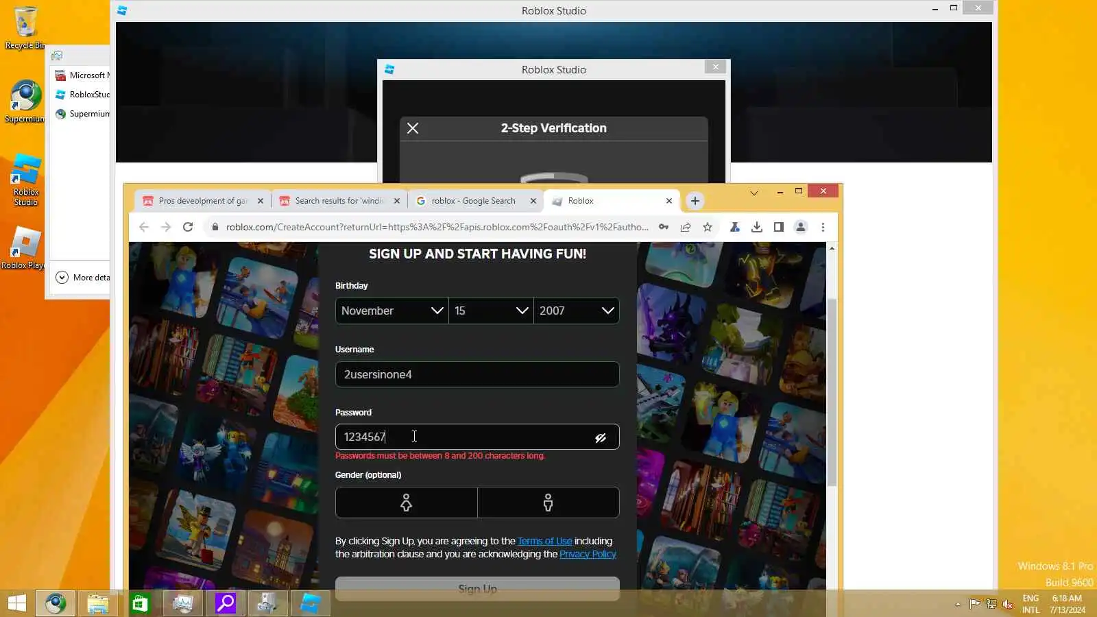
Task: Toggle password visibility eye icon
Action: (x=601, y=437)
